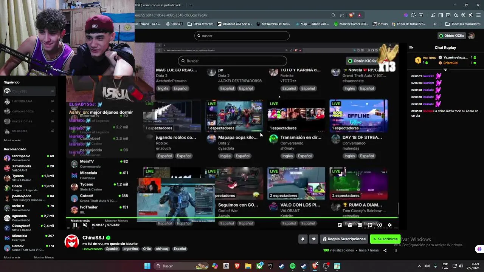The height and width of the screenshot is (272, 484).
Task: Open File Explorer from the taskbar
Action: click(248, 266)
